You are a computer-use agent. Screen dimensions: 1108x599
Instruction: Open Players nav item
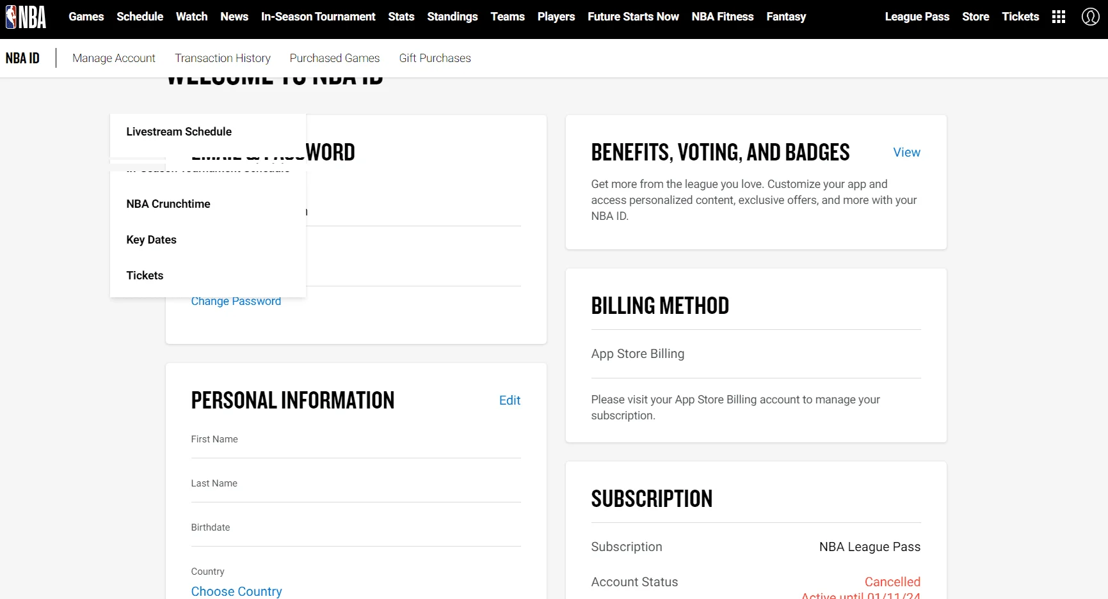click(556, 17)
